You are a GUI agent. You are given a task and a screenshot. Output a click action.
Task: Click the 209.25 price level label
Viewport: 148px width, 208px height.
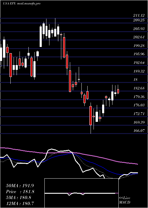tap(139, 20)
